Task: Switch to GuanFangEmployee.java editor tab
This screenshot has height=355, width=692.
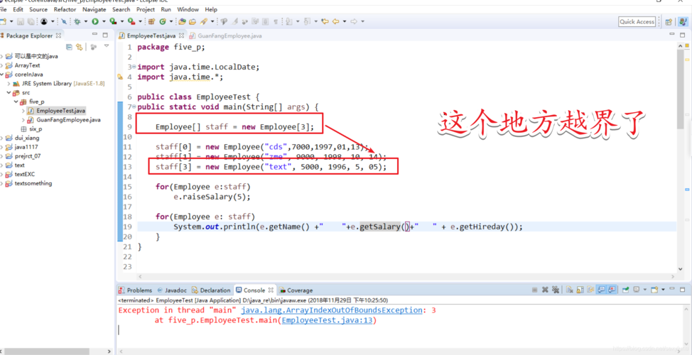Action: (225, 35)
